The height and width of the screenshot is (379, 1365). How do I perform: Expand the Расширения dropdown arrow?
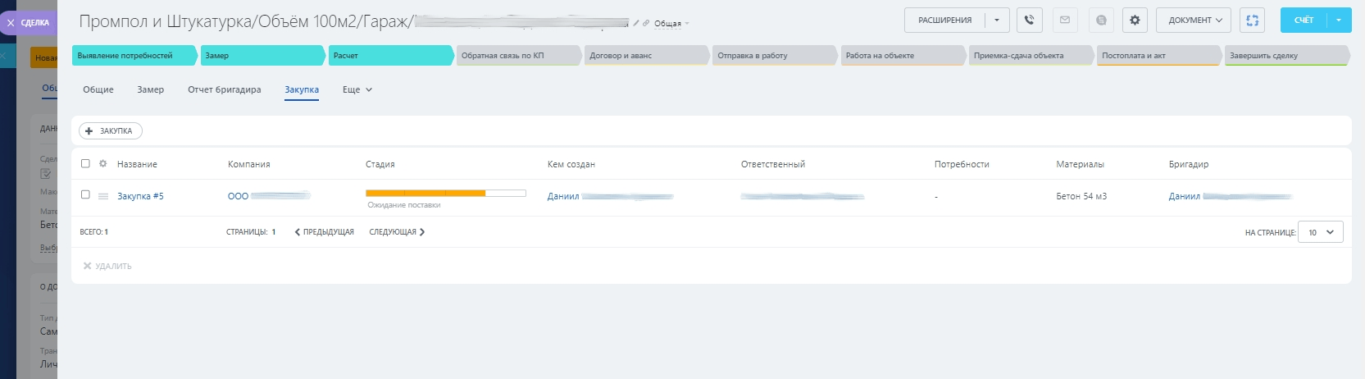click(x=997, y=21)
